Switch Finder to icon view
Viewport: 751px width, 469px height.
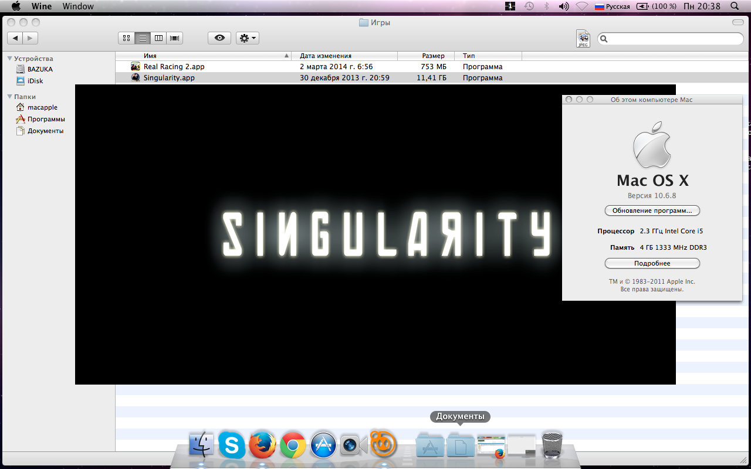coord(126,38)
